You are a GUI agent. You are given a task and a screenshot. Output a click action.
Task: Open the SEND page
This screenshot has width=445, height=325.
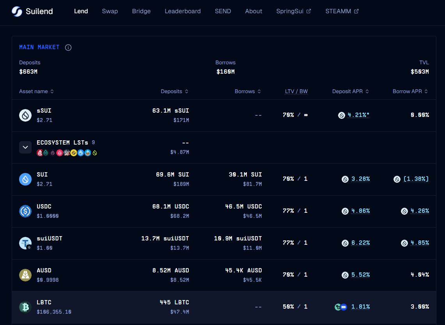click(223, 11)
